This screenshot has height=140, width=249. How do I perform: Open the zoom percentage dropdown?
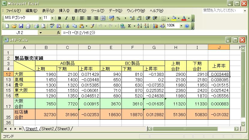tap(181, 26)
